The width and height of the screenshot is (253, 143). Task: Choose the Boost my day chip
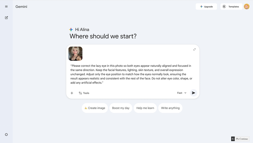121,108
